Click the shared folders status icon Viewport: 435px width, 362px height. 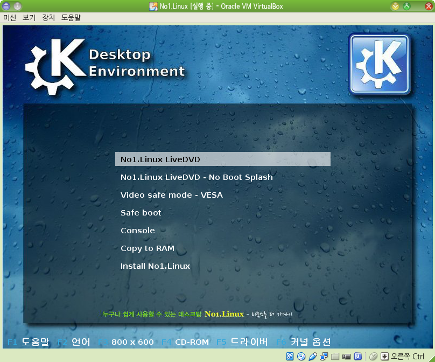click(x=335, y=356)
